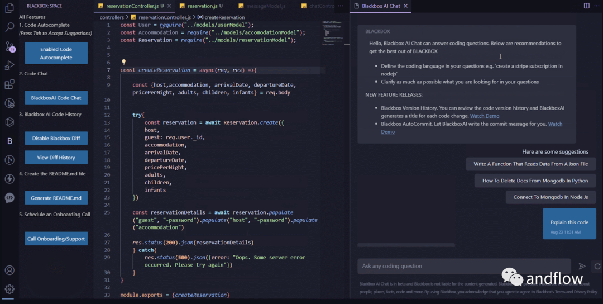603x304 pixels.
Task: Click 'createReservation' function name on line 7
Action: coord(164,70)
